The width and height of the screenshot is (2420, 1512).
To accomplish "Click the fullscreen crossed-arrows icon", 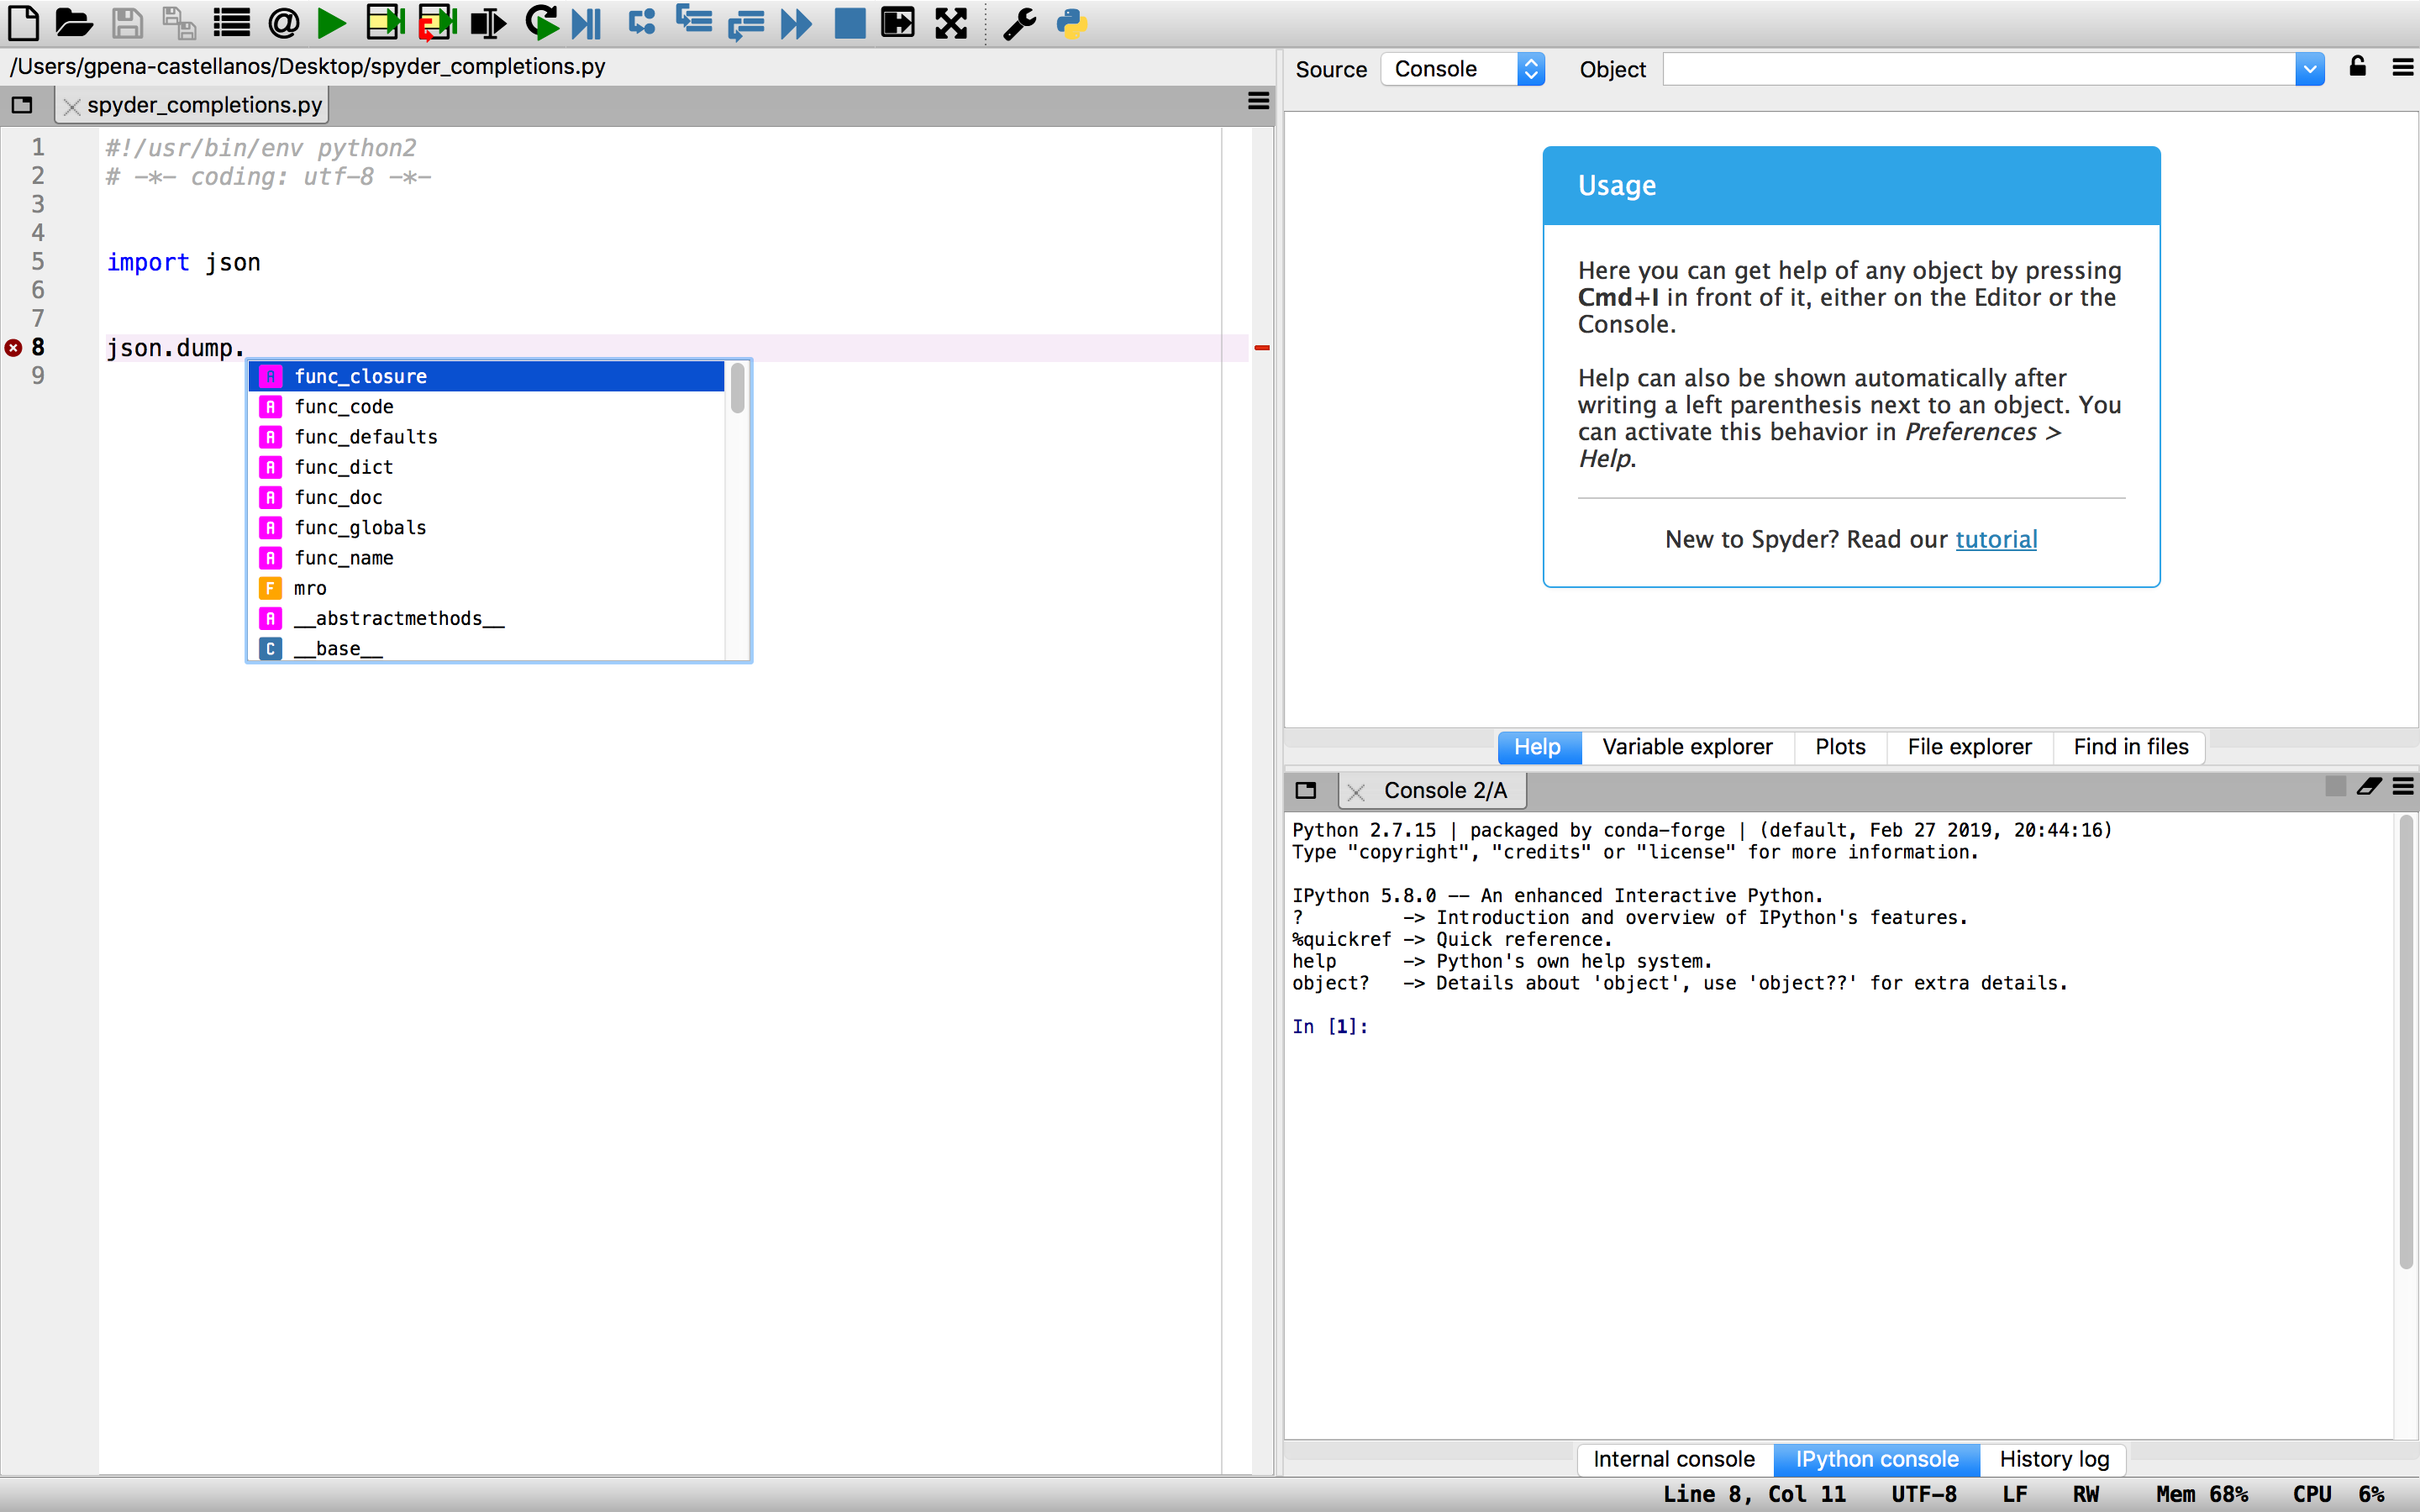I will coord(951,23).
